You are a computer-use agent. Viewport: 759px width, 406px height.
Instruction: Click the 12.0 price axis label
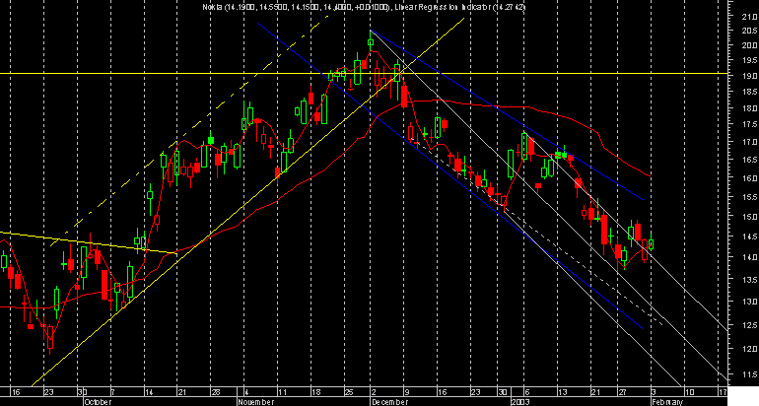click(x=749, y=349)
